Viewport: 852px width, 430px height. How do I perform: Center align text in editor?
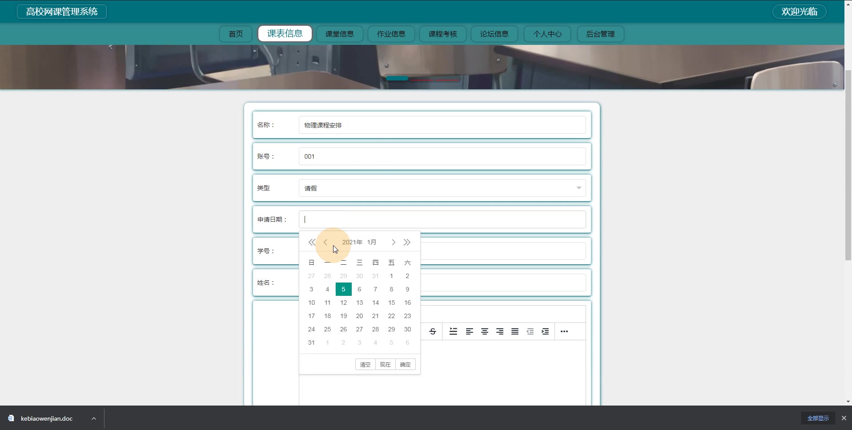pos(485,331)
